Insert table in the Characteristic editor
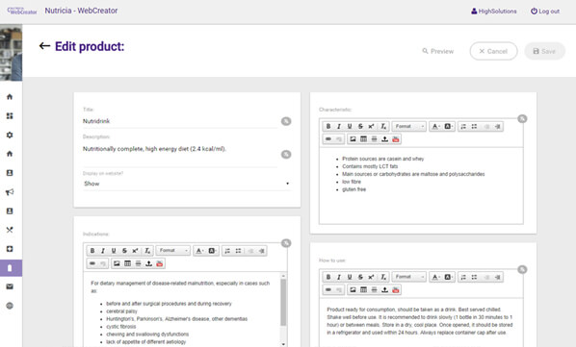The image size is (576, 347). point(363,138)
